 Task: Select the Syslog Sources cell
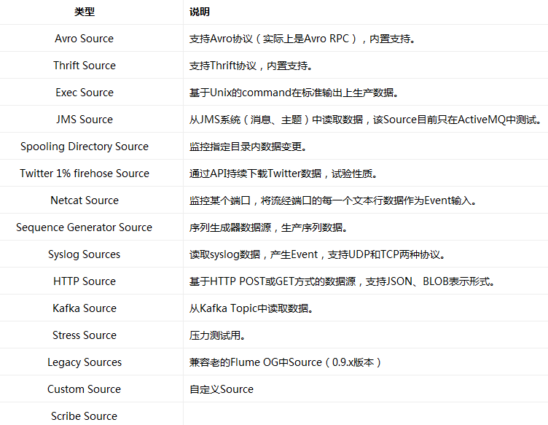point(85,254)
